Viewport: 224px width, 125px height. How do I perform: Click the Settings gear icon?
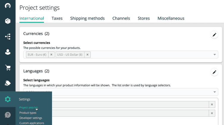[8, 99]
